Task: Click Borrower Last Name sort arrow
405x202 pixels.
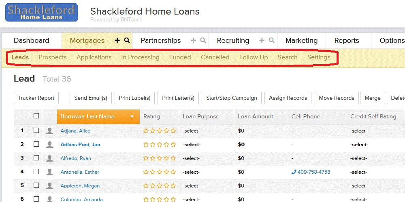Action: [132, 117]
